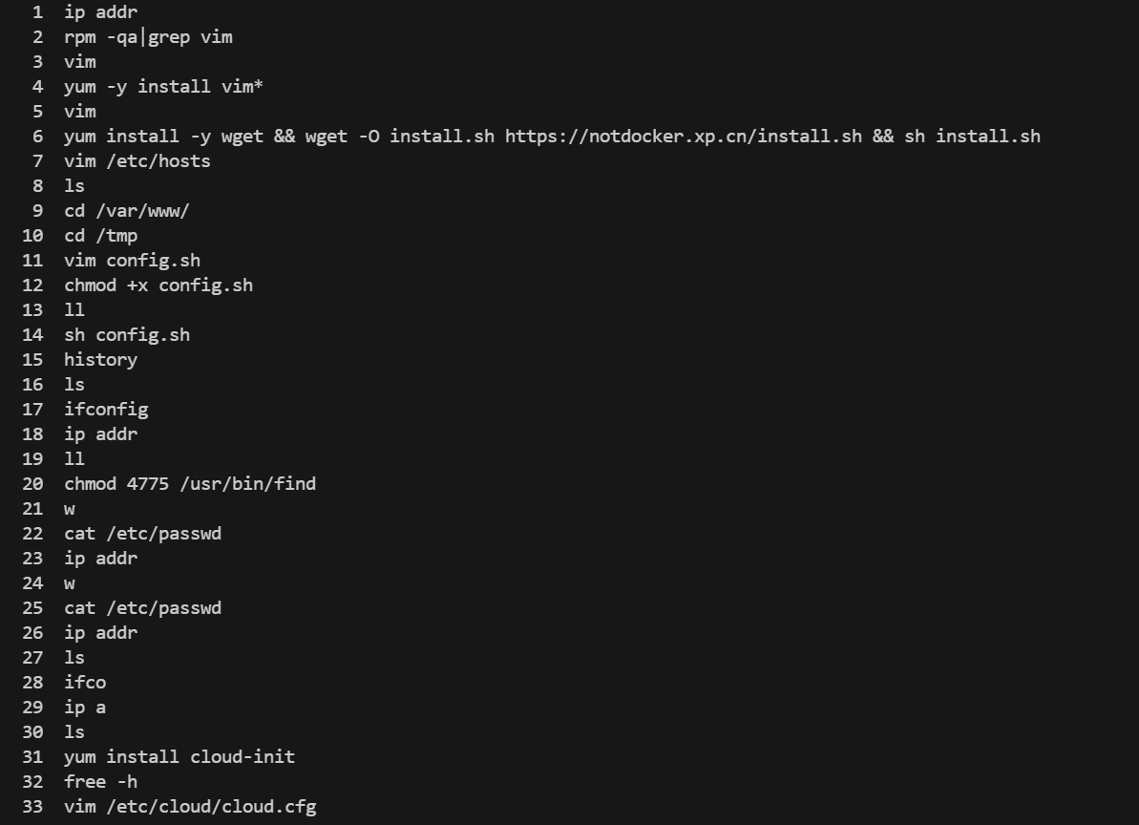The width and height of the screenshot is (1139, 825).
Task: Click the 'sh config.sh' command
Action: coord(127,335)
